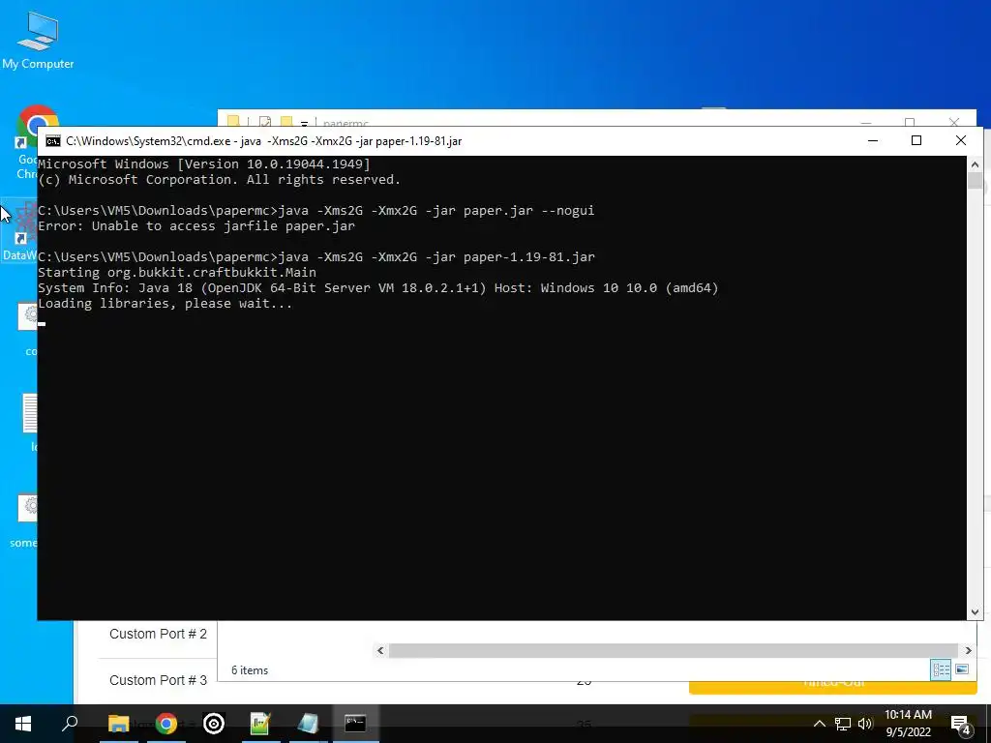The image size is (991, 743).
Task: Open the Action Center notifications icon
Action: [x=961, y=725]
